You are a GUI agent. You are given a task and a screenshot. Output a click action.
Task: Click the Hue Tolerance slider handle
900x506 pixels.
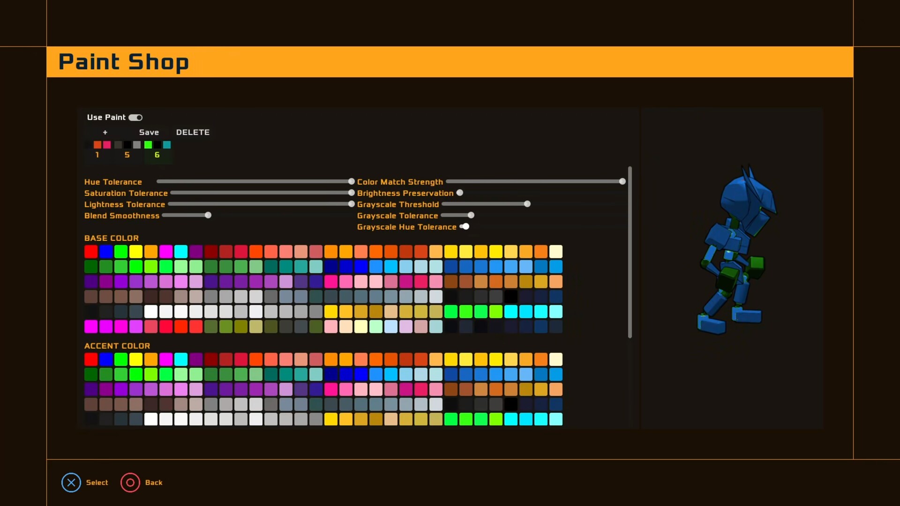coord(351,181)
